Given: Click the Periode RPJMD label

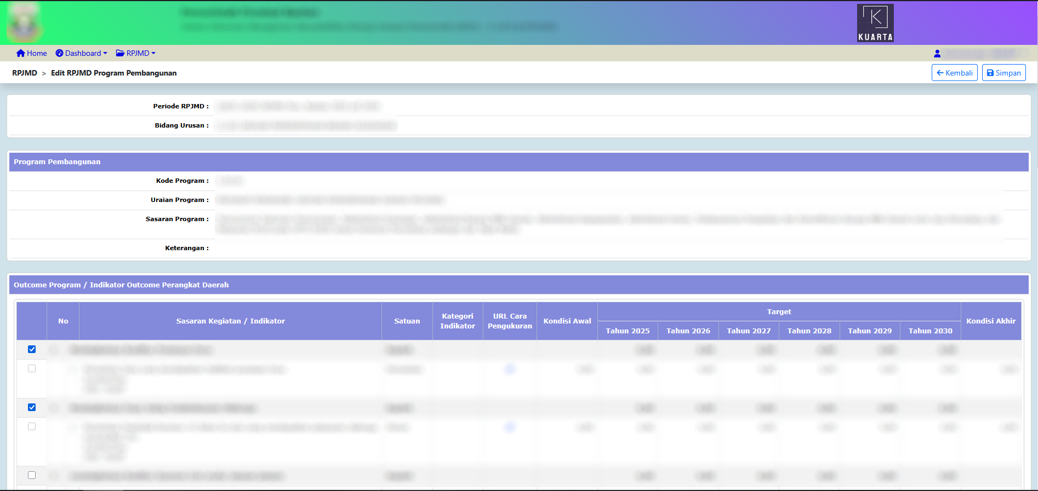Looking at the screenshot, I should pyautogui.click(x=181, y=106).
